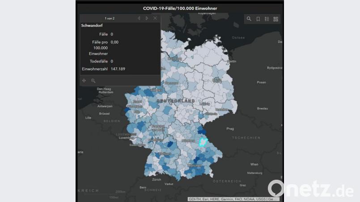Zoom to Schwandorf using magnifier icon
This screenshot has height=202, width=360.
93,81
